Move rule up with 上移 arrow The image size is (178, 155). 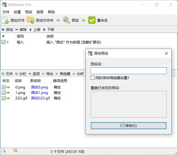[30, 30]
